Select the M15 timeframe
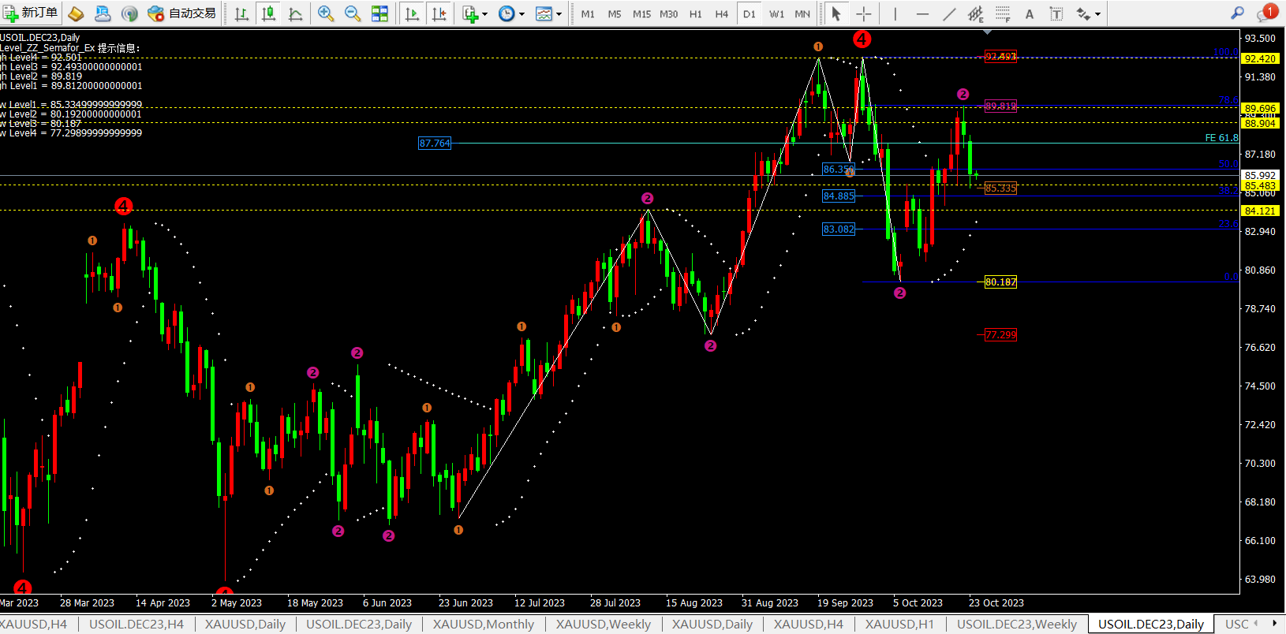Screen dimensions: 1286x634 coord(641,13)
